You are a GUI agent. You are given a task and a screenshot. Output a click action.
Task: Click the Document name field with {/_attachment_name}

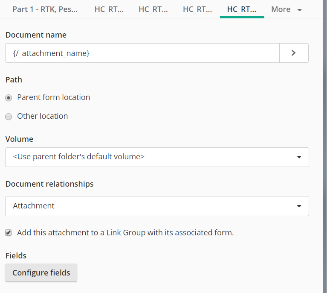(142, 53)
